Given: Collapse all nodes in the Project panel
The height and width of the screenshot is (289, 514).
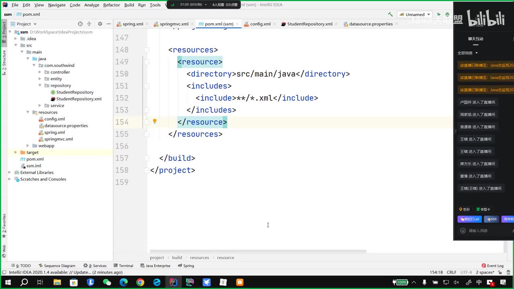Looking at the screenshot, I should coord(89,24).
